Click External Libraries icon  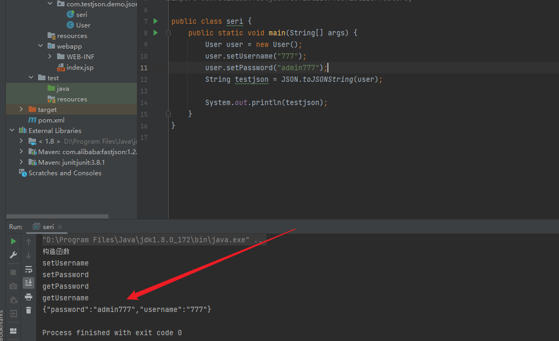(x=22, y=130)
